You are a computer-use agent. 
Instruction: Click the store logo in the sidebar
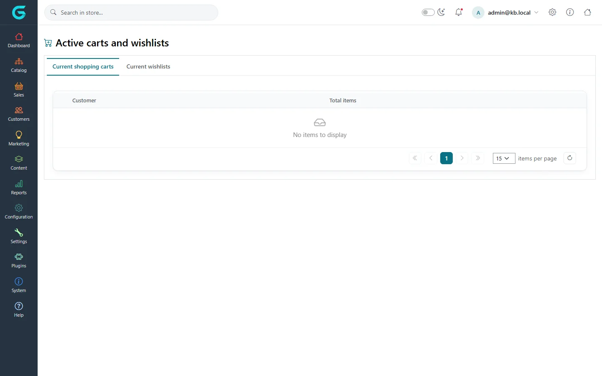pyautogui.click(x=19, y=13)
